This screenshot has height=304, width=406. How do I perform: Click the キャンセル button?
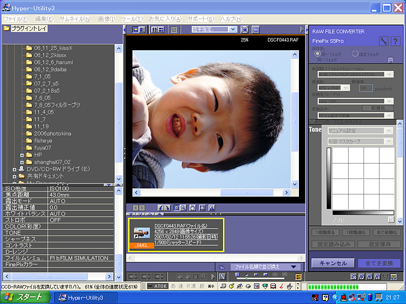[333, 263]
